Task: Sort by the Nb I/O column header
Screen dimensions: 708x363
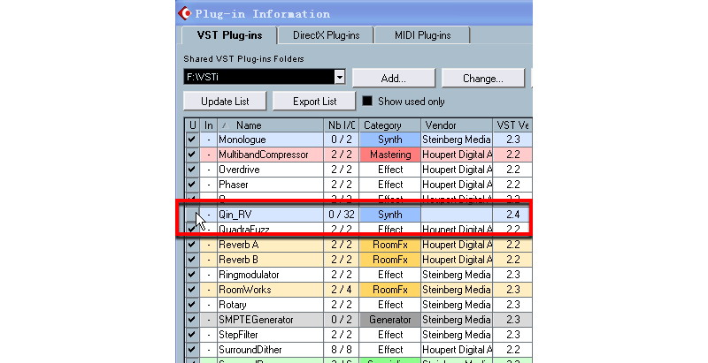Action: (x=342, y=125)
